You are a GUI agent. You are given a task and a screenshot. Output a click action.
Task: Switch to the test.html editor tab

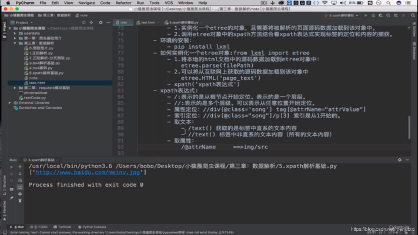coord(148,23)
